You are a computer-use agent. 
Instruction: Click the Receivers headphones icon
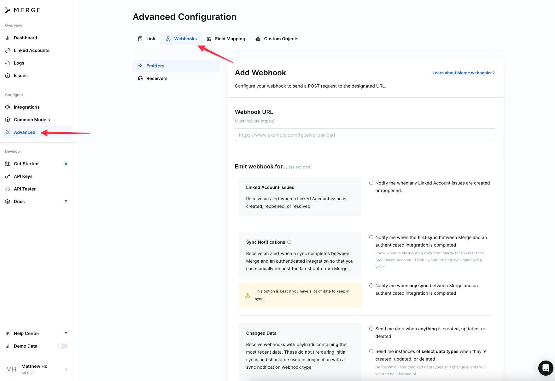pyautogui.click(x=140, y=78)
